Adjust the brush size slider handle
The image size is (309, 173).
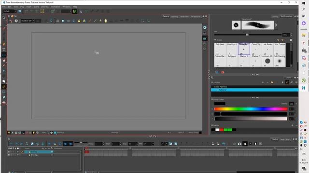pyautogui.click(x=247, y=35)
